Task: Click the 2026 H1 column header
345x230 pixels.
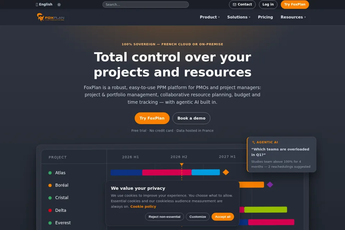Action: pyautogui.click(x=130, y=157)
